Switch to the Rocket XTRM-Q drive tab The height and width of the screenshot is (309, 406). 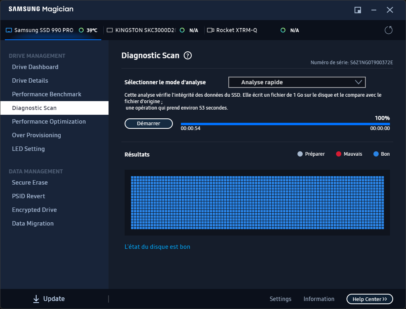(x=254, y=30)
